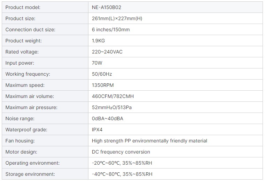Click the 460CFM/782CMH air volume value

coord(113,96)
